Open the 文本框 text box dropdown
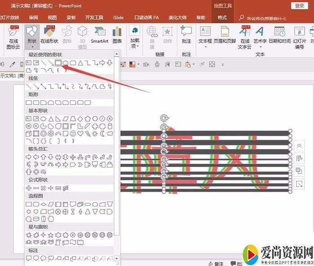314x266 pixels. point(205,35)
